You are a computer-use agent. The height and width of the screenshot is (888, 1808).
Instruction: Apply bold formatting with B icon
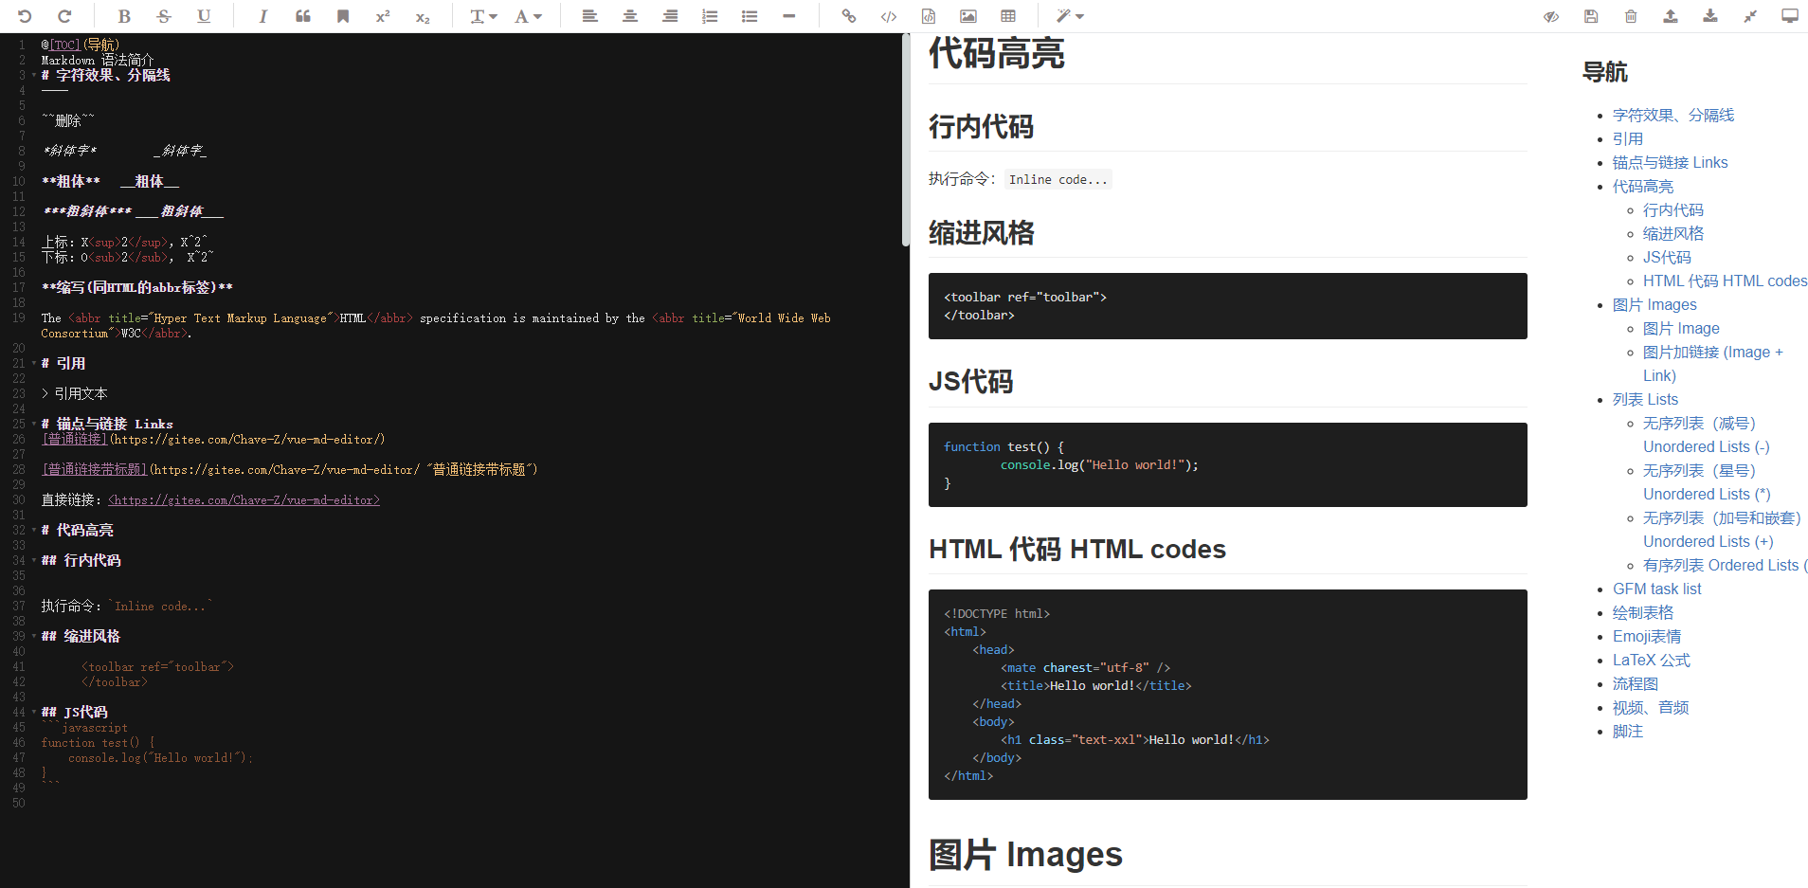124,16
